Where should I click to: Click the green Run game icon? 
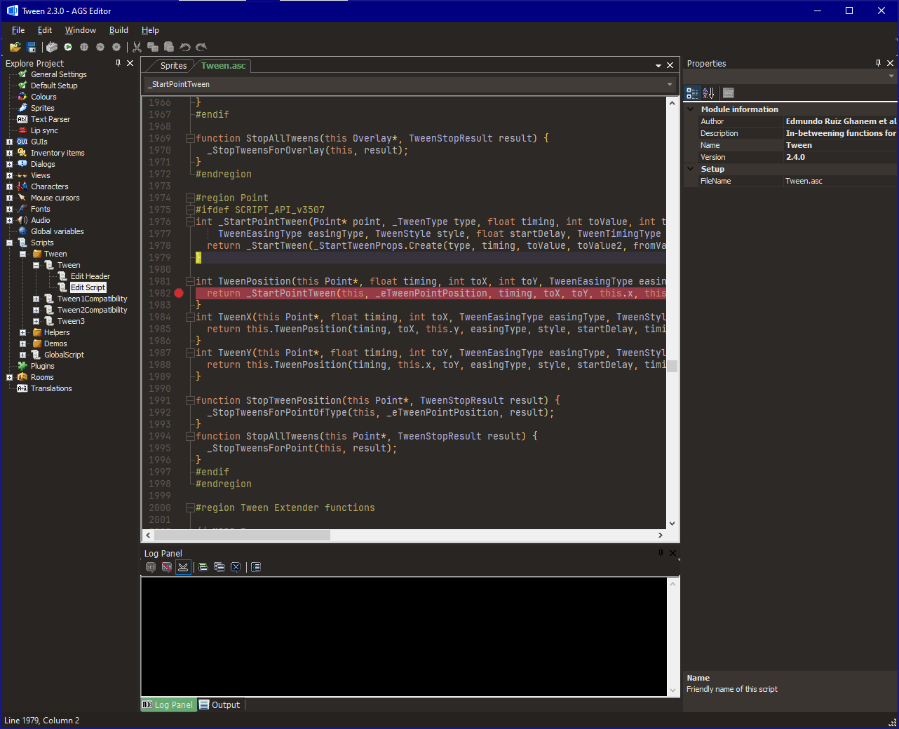[x=68, y=47]
